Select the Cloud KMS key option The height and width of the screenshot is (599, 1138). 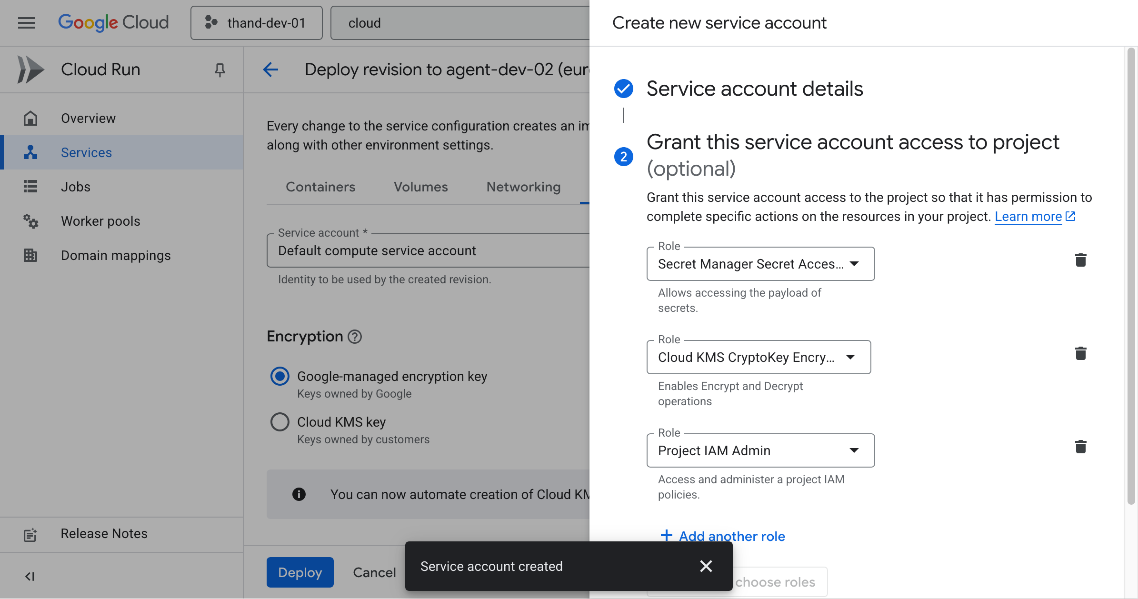point(280,422)
